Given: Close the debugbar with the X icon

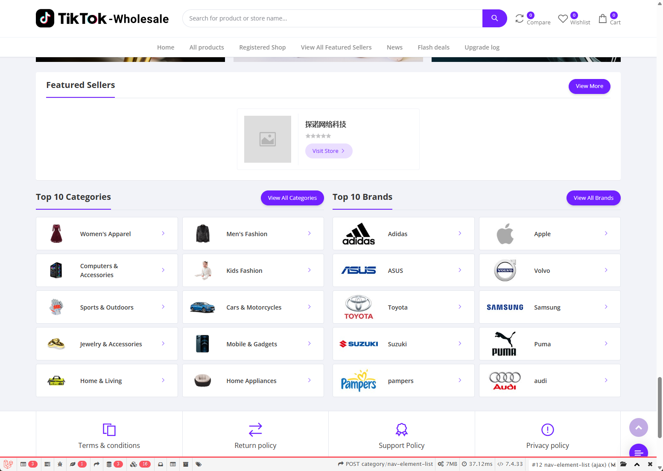Looking at the screenshot, I should point(650,464).
